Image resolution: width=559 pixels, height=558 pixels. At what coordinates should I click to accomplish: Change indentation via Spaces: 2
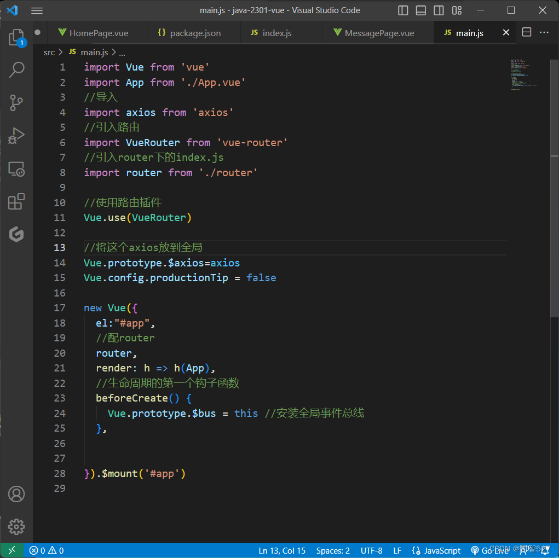[333, 550]
